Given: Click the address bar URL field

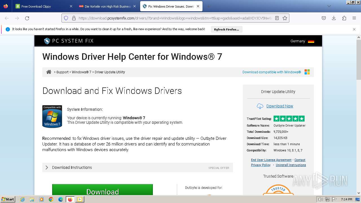Looking at the screenshot, I should (x=175, y=18).
